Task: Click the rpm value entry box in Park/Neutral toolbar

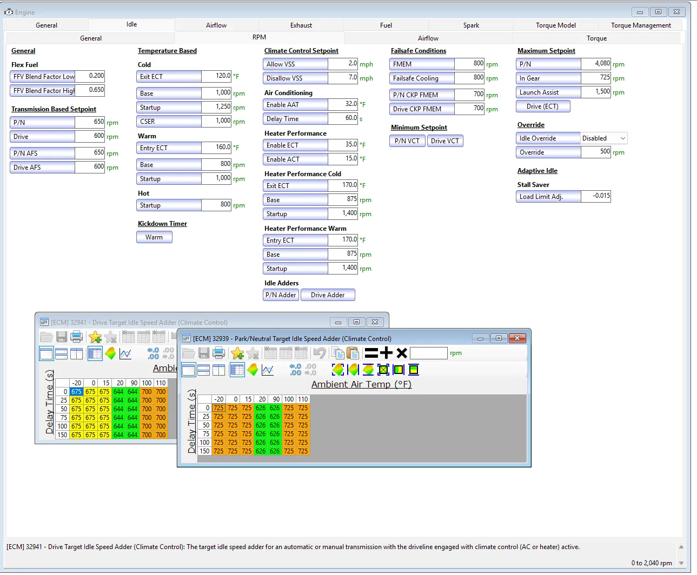Action: pyautogui.click(x=428, y=353)
